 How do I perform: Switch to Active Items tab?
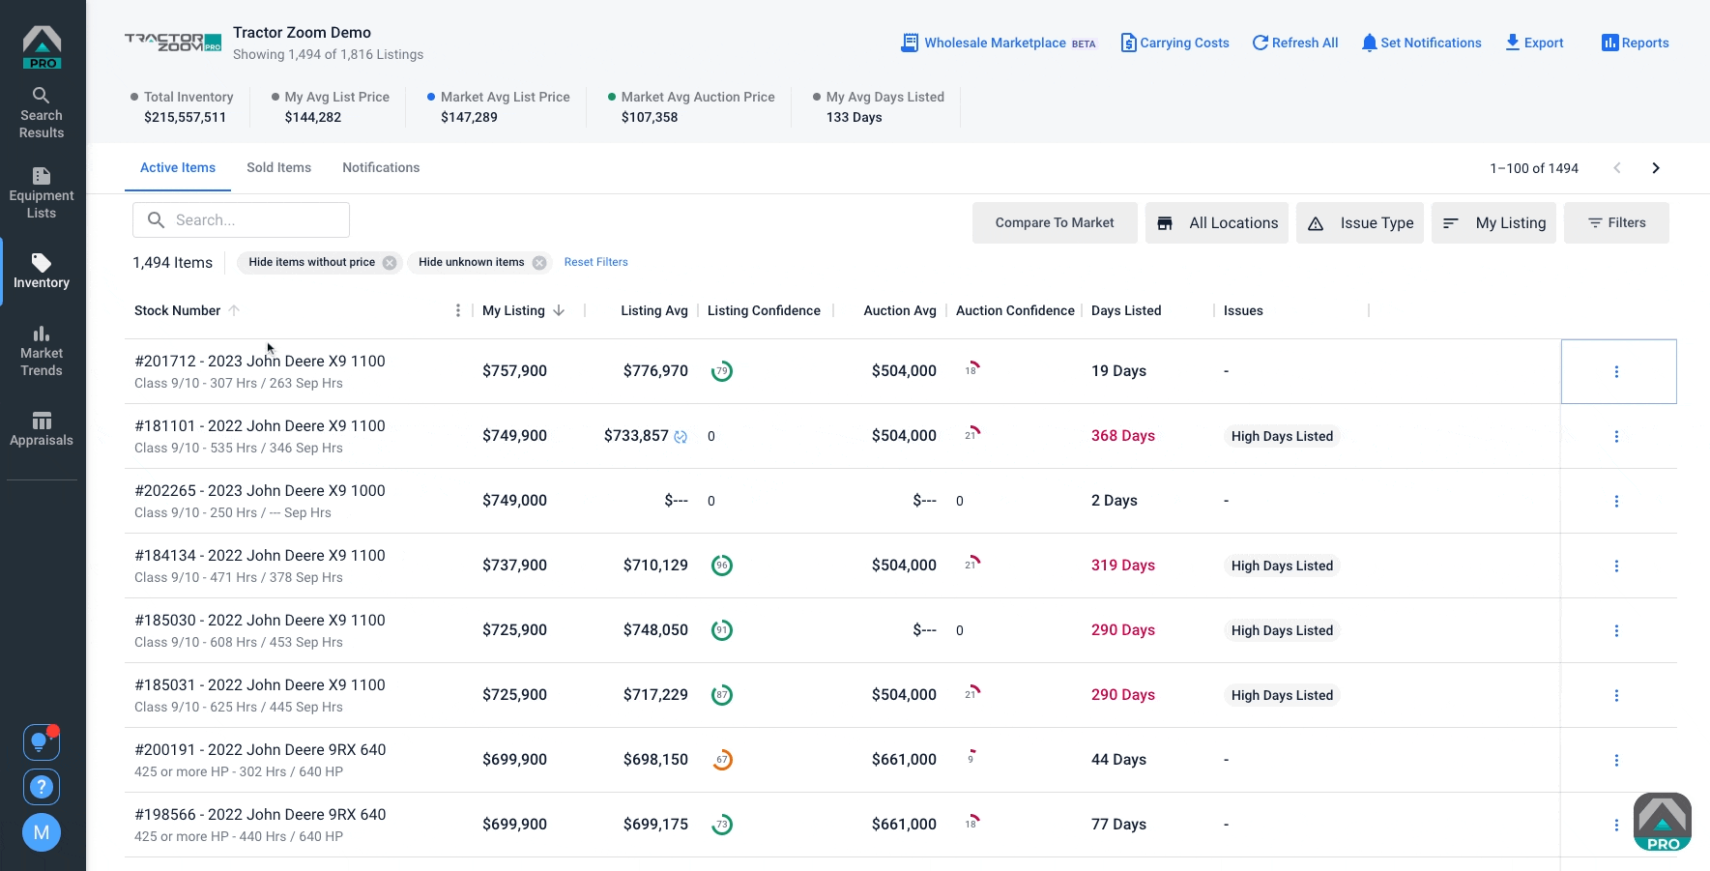coord(178,167)
